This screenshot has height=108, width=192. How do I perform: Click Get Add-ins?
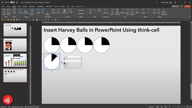tap(80, 10)
